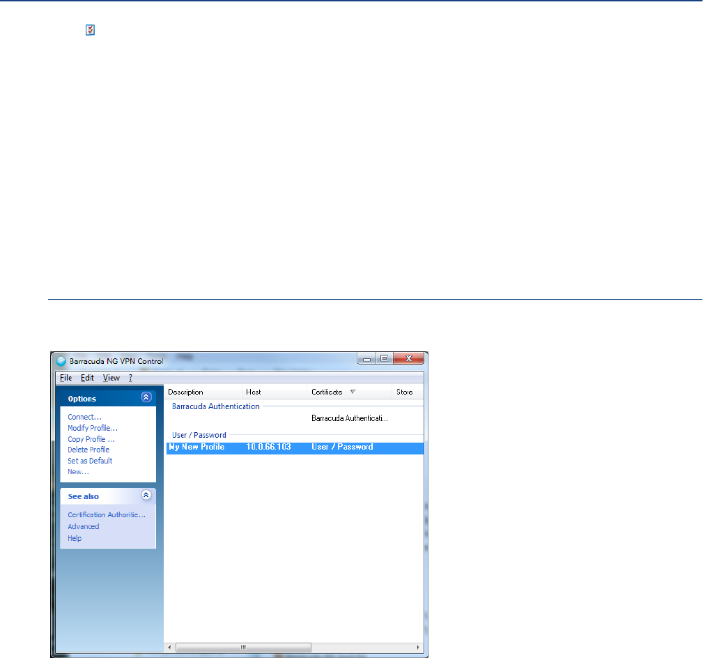Viewport: 703px width, 658px height.
Task: Open the File menu
Action: coord(66,378)
